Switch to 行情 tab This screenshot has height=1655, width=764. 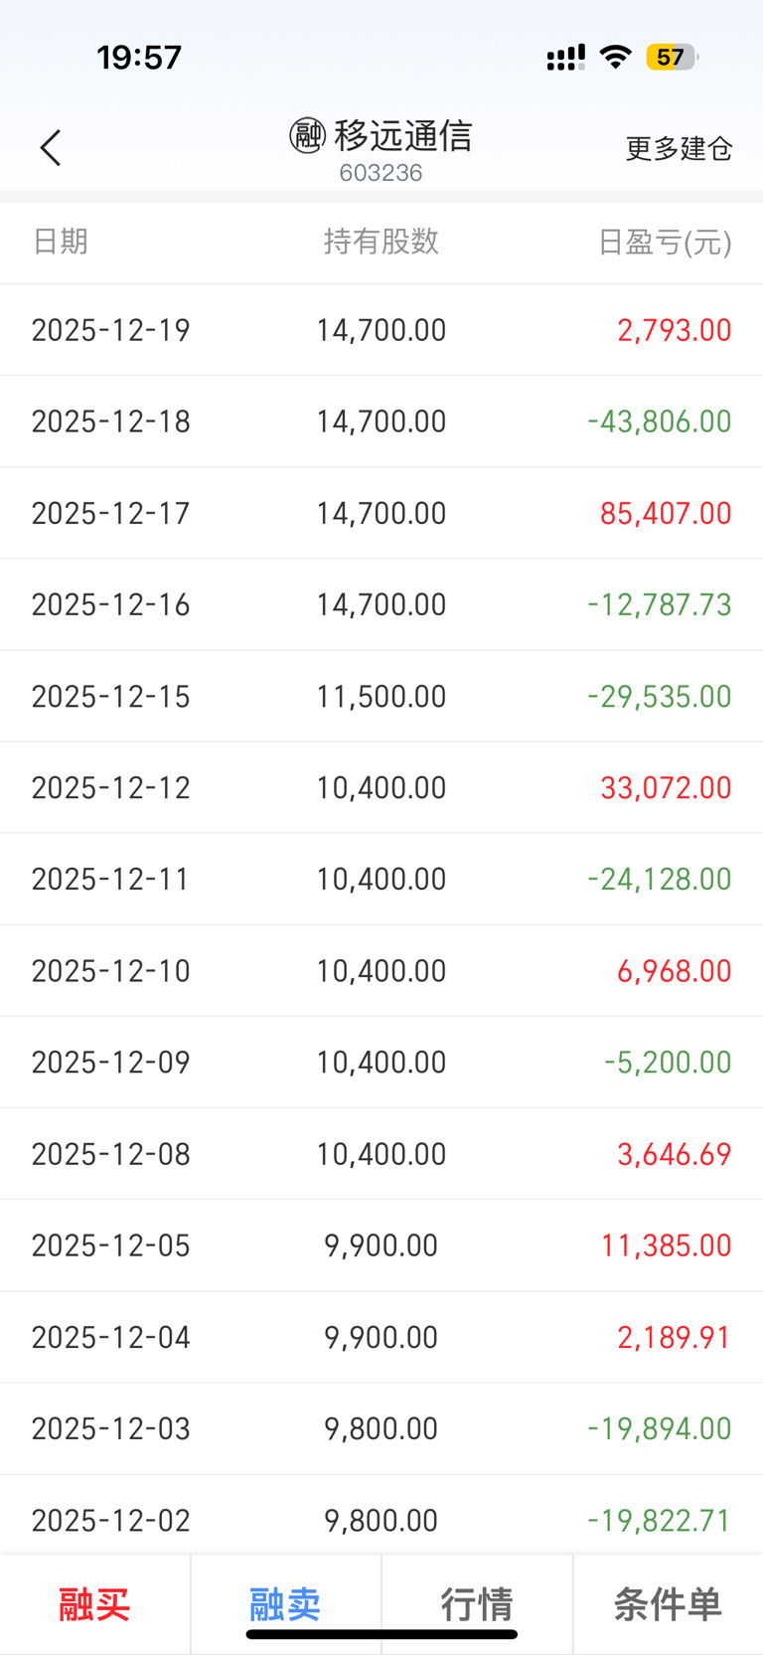(477, 1603)
